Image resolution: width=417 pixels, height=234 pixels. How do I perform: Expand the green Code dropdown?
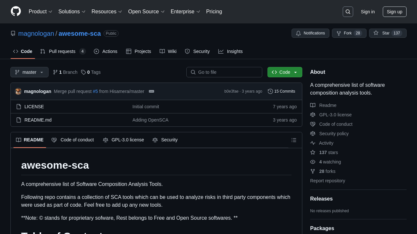[285, 72]
